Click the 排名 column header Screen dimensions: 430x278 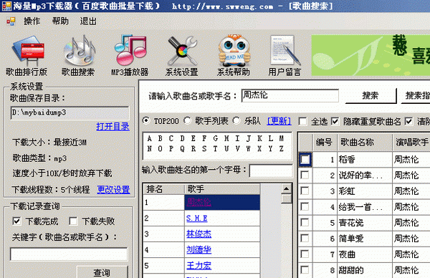click(163, 189)
